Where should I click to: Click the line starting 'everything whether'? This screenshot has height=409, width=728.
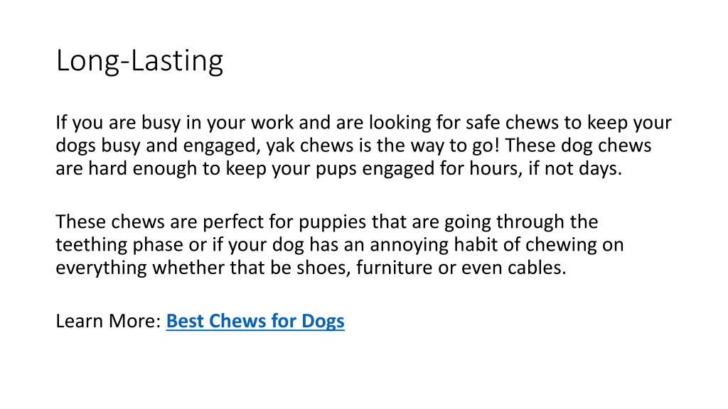(311, 268)
